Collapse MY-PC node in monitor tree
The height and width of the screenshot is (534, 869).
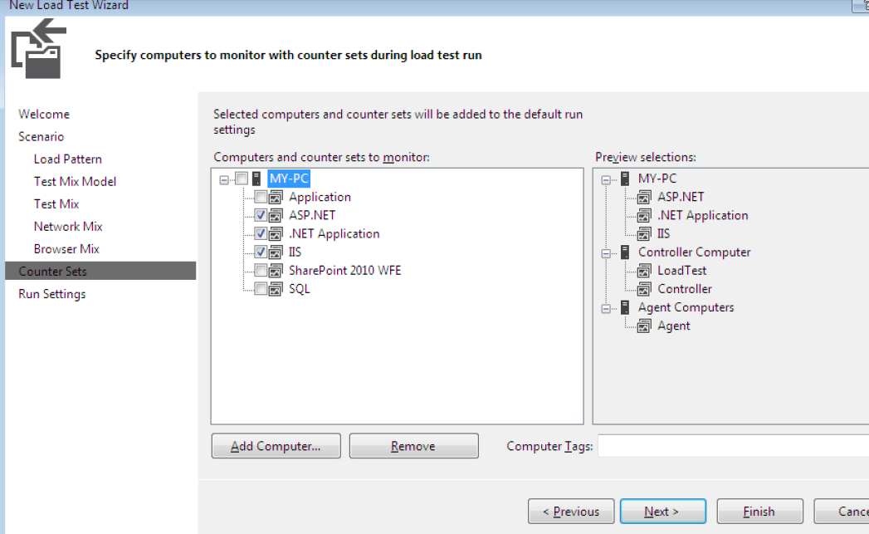224,179
